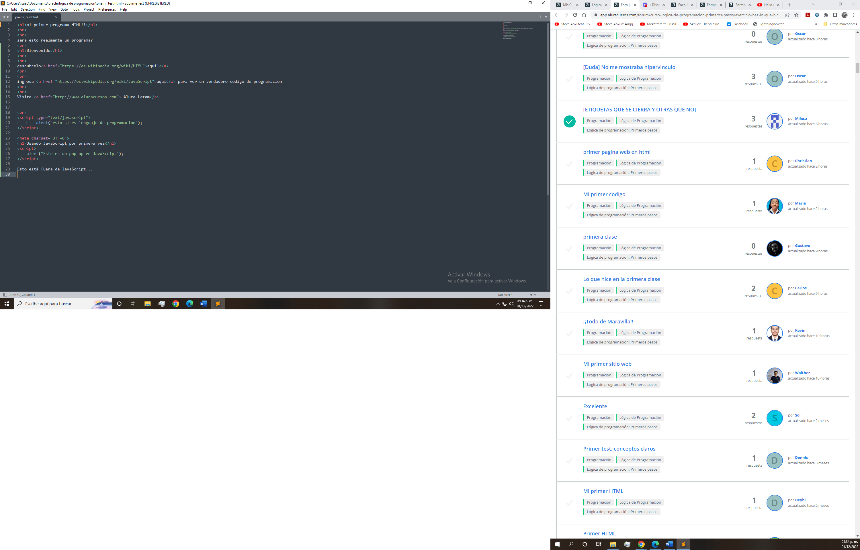Click the green solved checkmark on Milesa's topic
The height and width of the screenshot is (550, 860).
coord(569,121)
